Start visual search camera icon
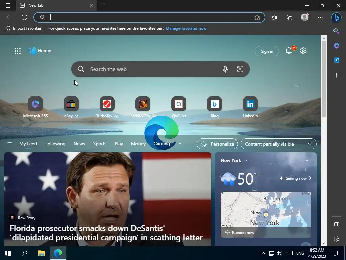The width and height of the screenshot is (346, 260). point(240,69)
